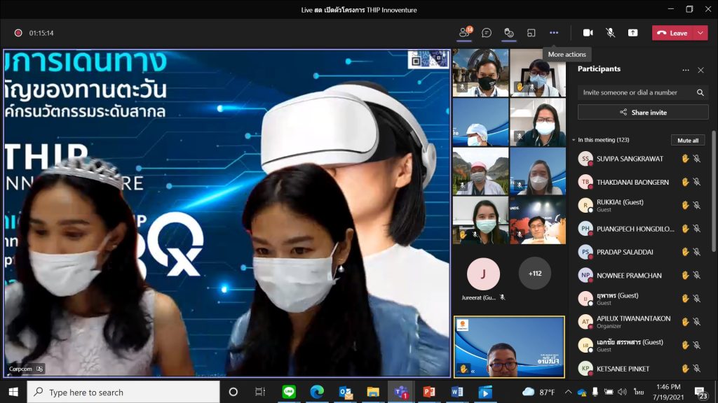Open More actions ellipsis menu
The width and height of the screenshot is (718, 403).
[554, 33]
